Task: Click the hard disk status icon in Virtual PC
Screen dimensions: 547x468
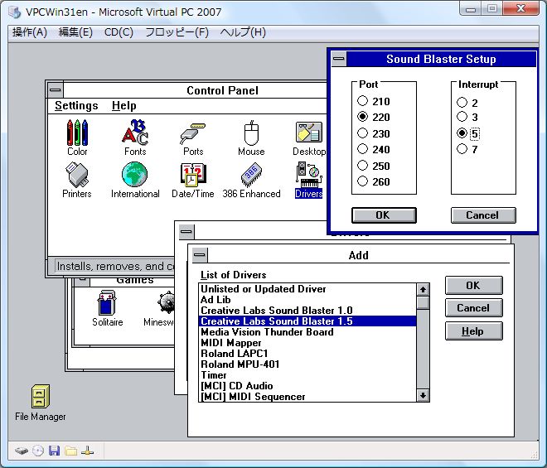Action: coord(22,451)
